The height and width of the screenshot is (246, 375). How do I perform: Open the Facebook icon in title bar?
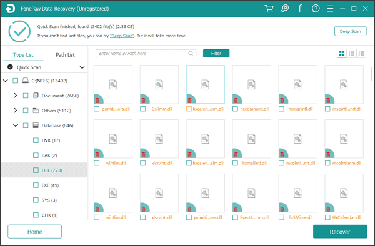point(300,9)
